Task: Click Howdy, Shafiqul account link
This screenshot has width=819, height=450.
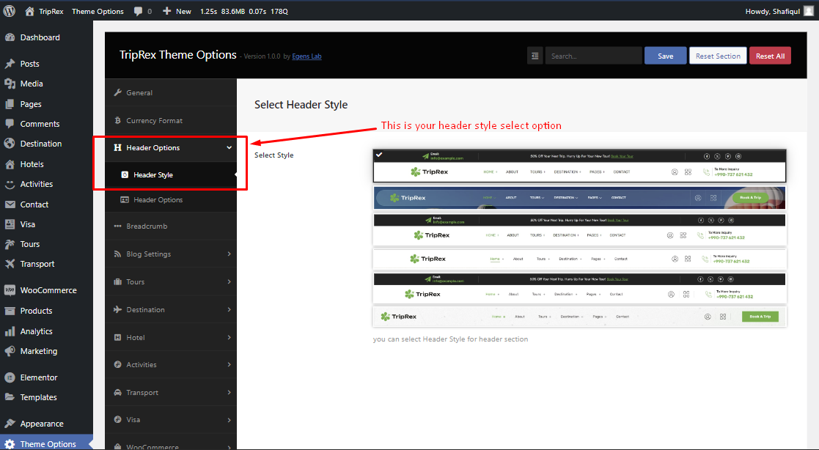Action: [773, 11]
